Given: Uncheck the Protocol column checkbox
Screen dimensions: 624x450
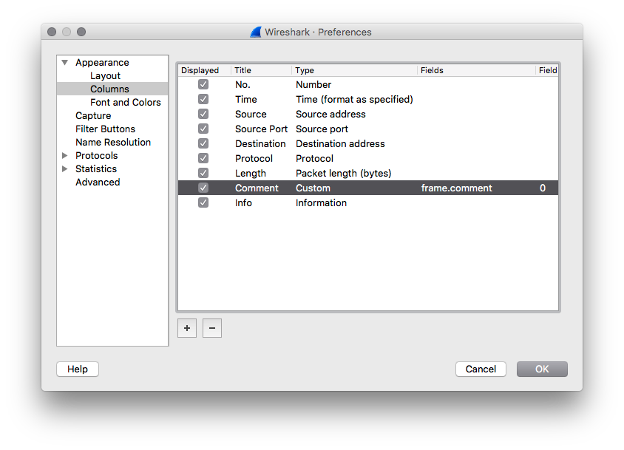Looking at the screenshot, I should 203,158.
